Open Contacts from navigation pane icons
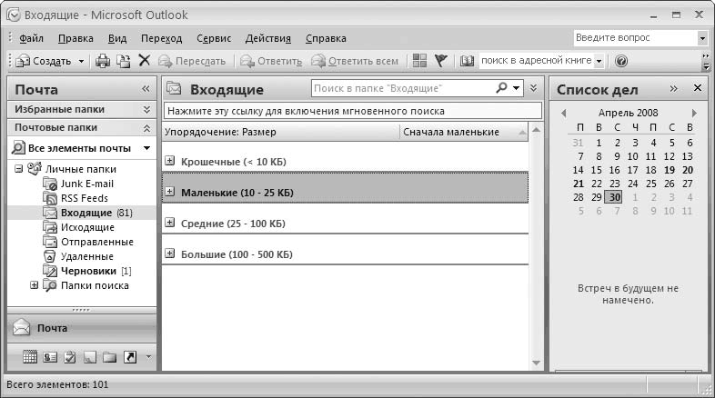The height and width of the screenshot is (398, 715). click(x=50, y=357)
